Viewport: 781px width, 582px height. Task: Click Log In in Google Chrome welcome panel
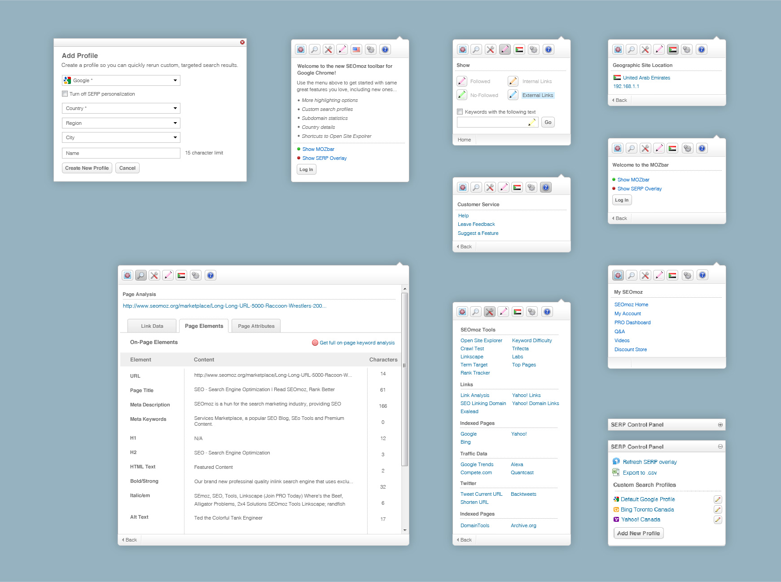[x=306, y=169]
